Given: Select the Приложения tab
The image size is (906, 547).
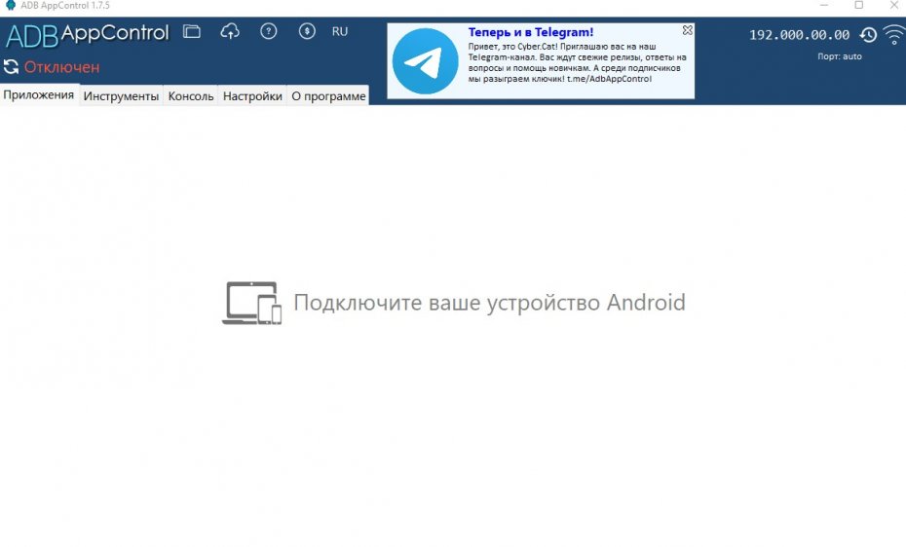Looking at the screenshot, I should coord(39,94).
